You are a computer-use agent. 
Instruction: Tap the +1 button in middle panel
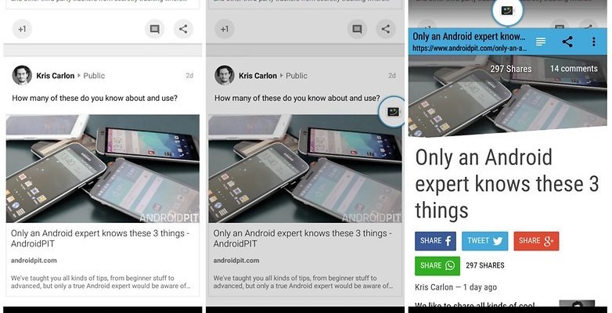point(225,29)
